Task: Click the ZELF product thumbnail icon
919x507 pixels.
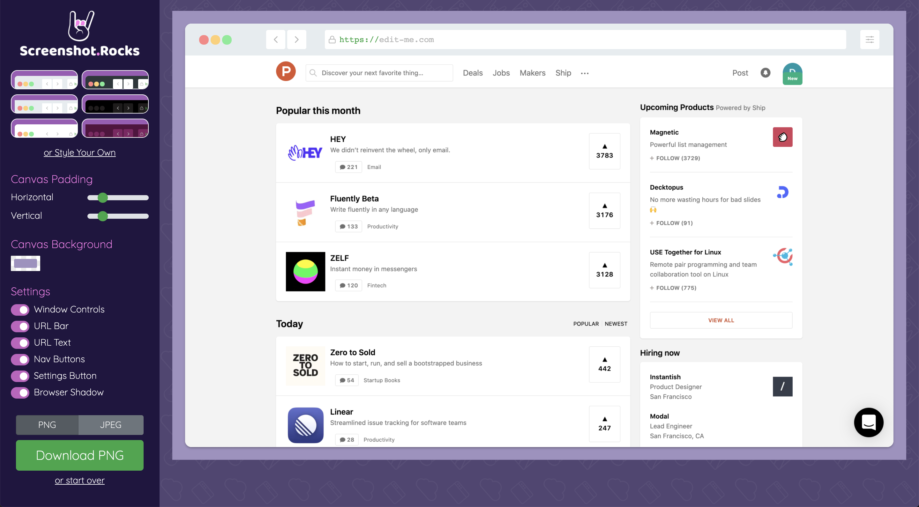Action: click(x=305, y=271)
